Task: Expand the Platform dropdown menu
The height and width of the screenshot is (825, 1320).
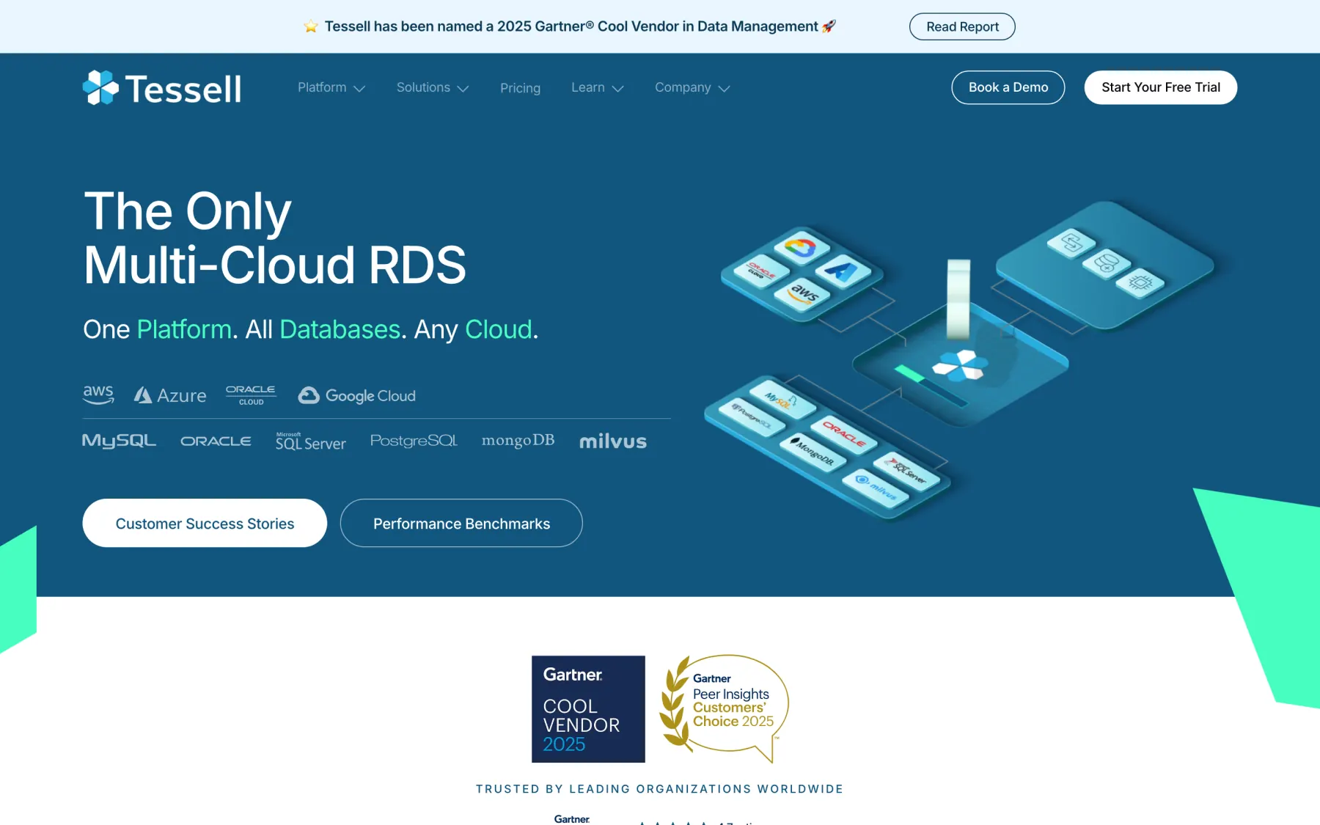Action: pos(331,87)
